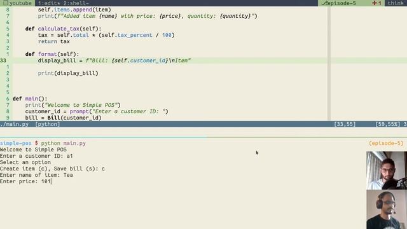Click the print(display_bill) line
The width and height of the screenshot is (407, 229).
pyautogui.click(x=68, y=73)
